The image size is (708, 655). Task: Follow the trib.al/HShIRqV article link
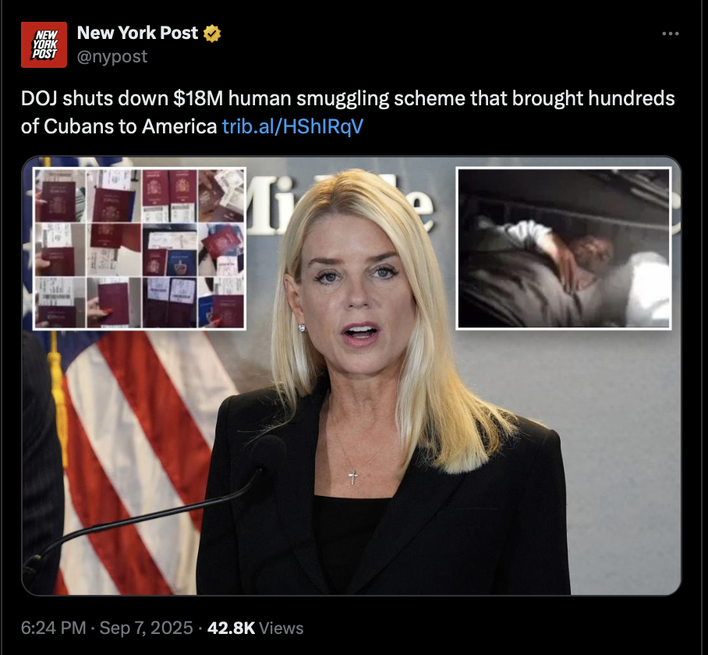coord(292,126)
